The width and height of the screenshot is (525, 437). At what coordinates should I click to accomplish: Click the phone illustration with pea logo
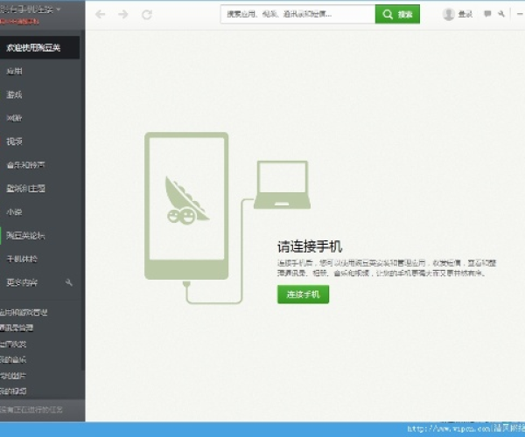click(186, 205)
